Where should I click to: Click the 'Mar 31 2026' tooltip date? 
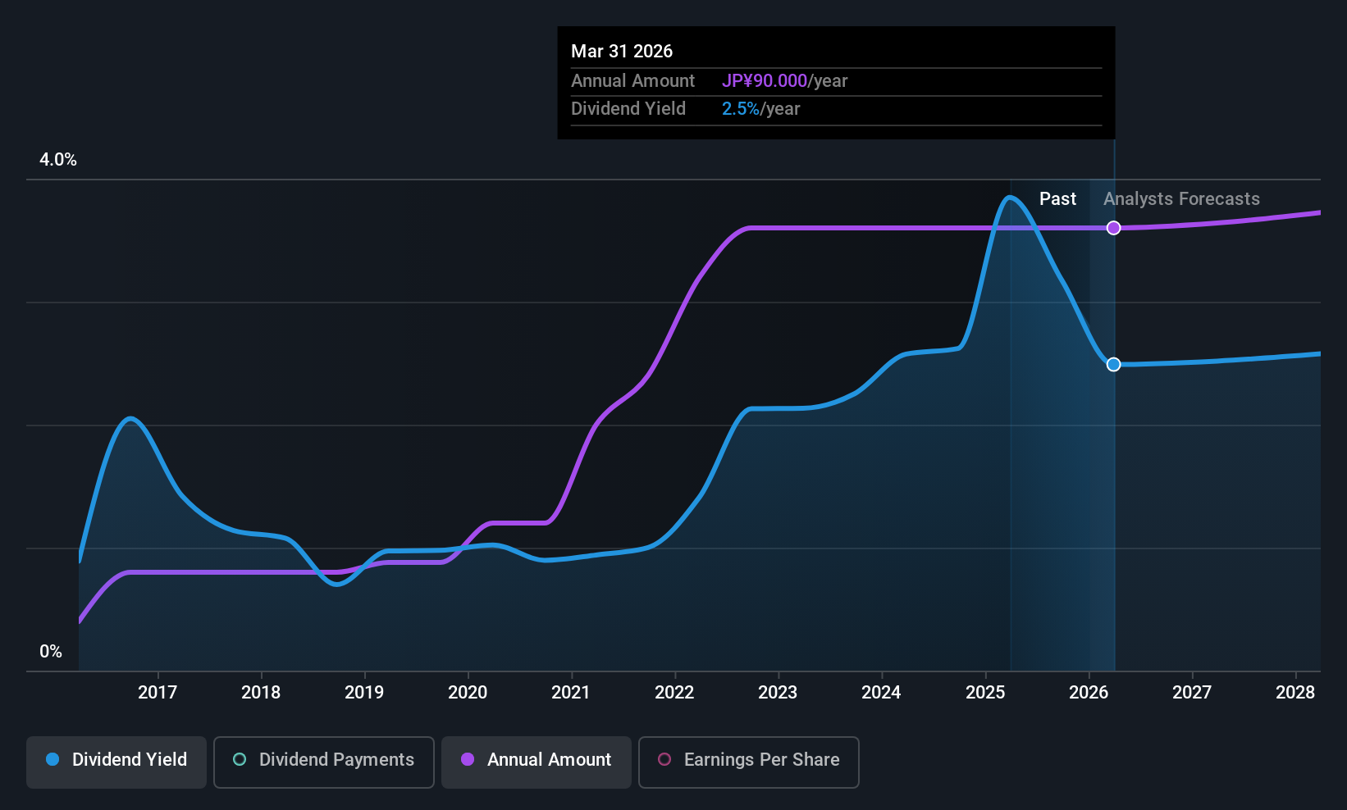pyautogui.click(x=622, y=52)
